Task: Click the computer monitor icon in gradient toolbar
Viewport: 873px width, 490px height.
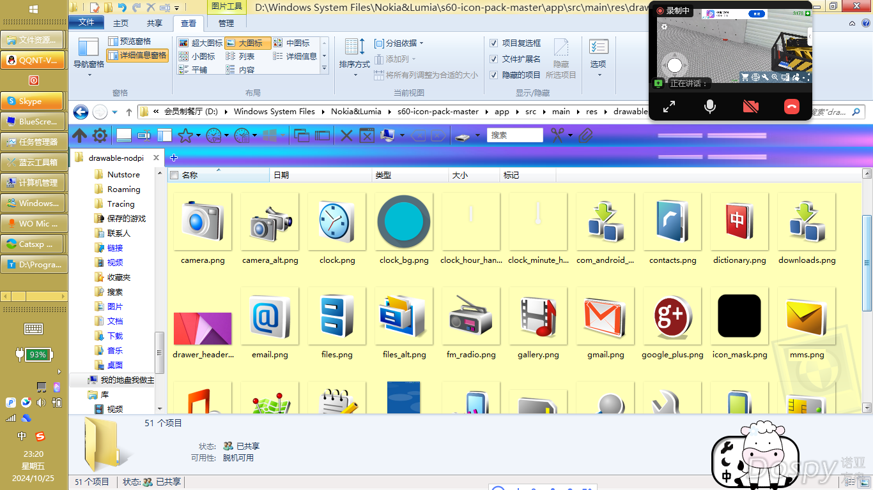Action: pos(388,135)
